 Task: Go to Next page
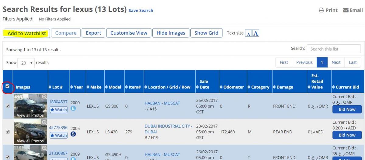336,62
